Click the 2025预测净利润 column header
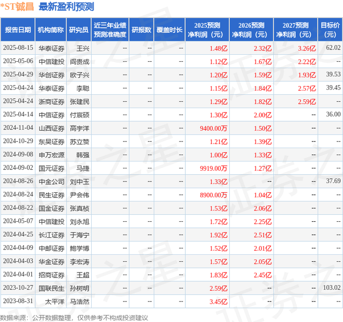343x322 pixels. click(x=207, y=30)
